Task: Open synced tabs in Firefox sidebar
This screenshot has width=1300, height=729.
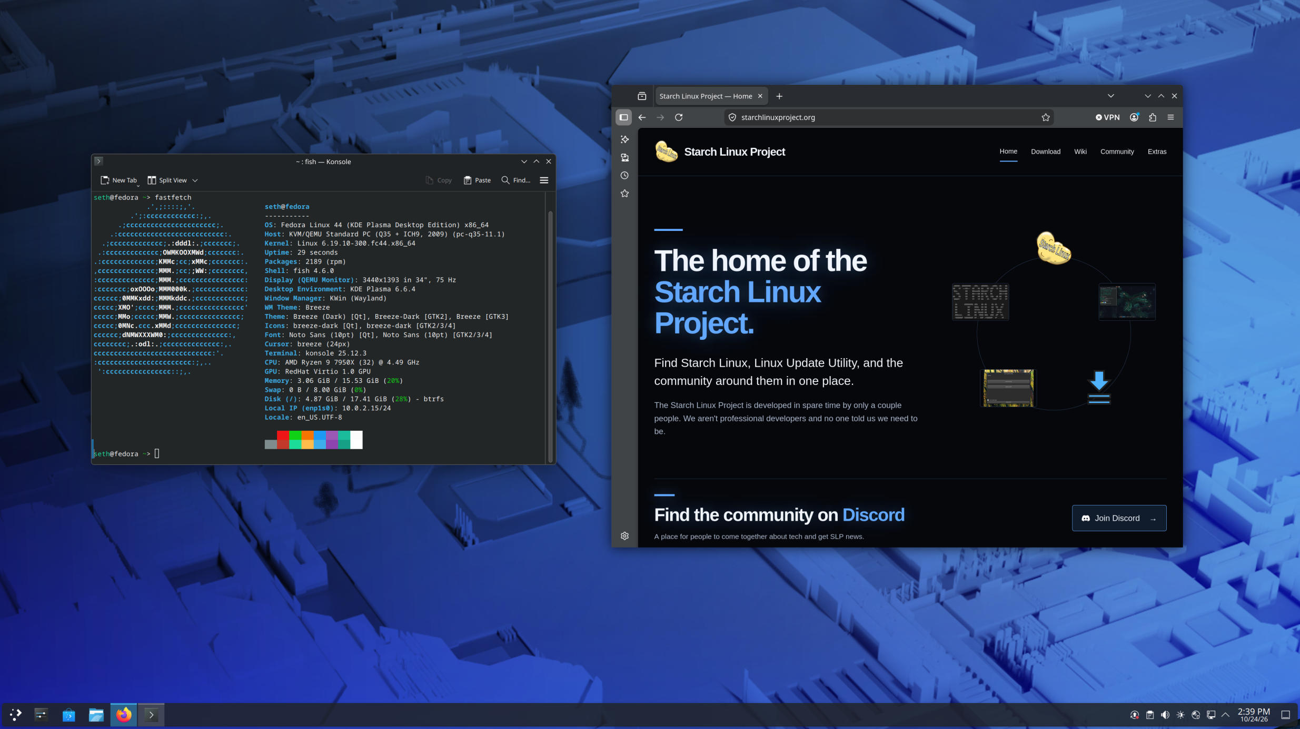Action: 624,157
